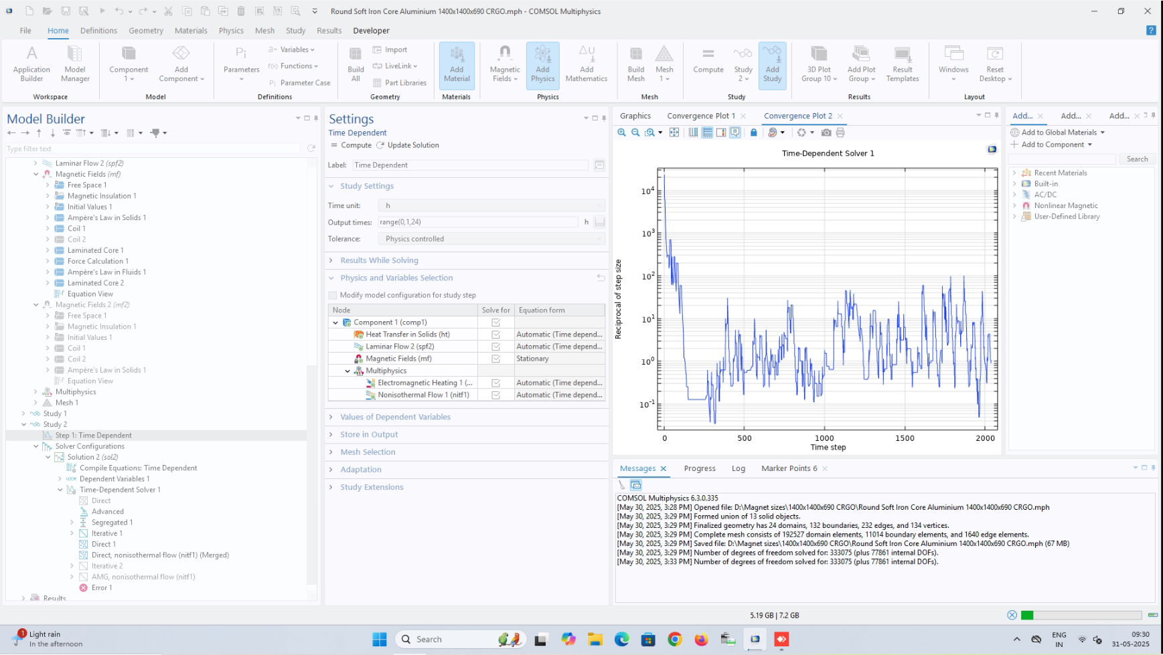Click the Add Material ribbon icon
Viewport: 1163px width, 655px height.
457,64
